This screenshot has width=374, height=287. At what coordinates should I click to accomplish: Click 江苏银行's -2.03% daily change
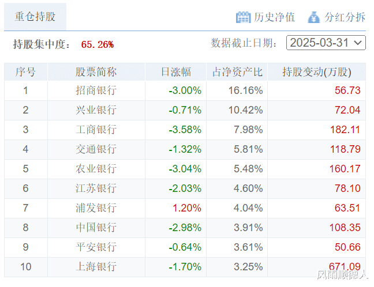coord(185,188)
